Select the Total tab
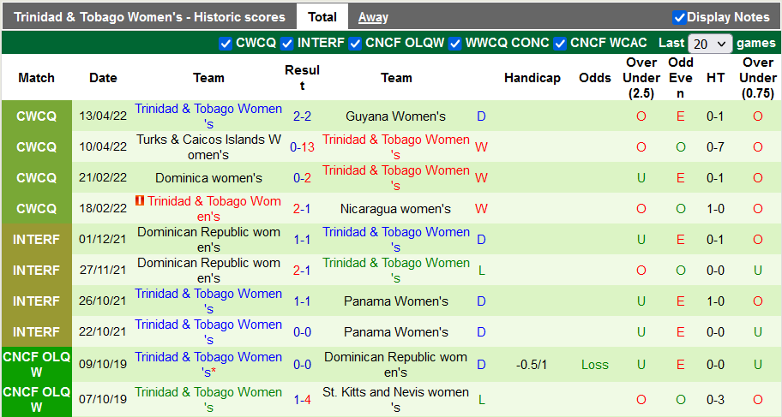The height and width of the screenshot is (417, 782). pyautogui.click(x=322, y=17)
